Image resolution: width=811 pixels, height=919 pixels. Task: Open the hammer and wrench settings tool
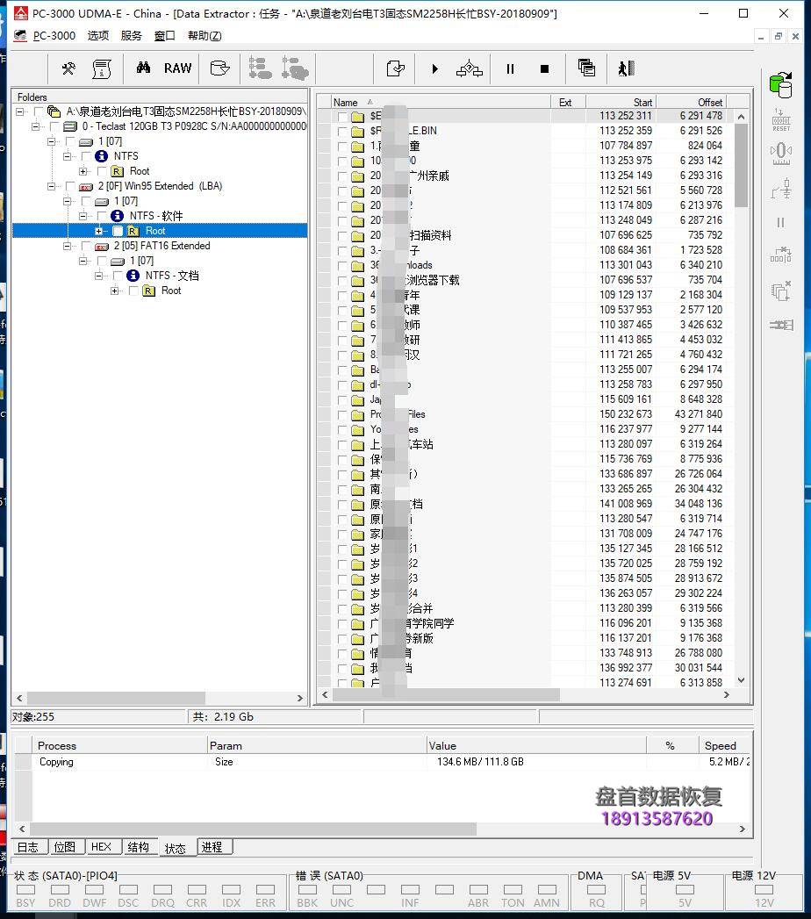[x=68, y=68]
